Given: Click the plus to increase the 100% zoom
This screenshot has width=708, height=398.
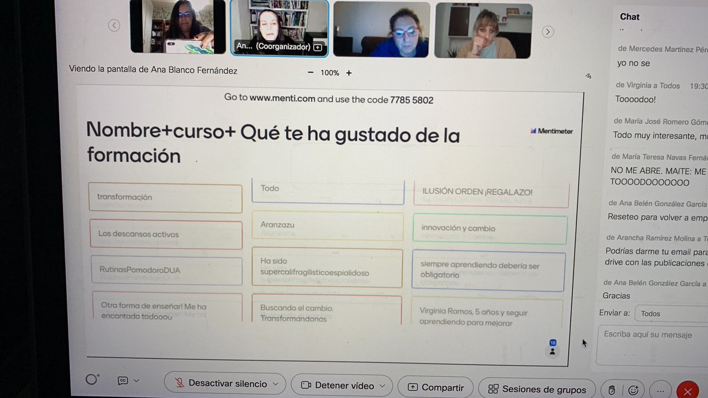Looking at the screenshot, I should click(348, 73).
